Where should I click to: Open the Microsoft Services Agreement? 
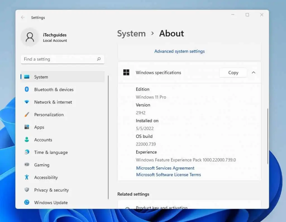(165, 168)
